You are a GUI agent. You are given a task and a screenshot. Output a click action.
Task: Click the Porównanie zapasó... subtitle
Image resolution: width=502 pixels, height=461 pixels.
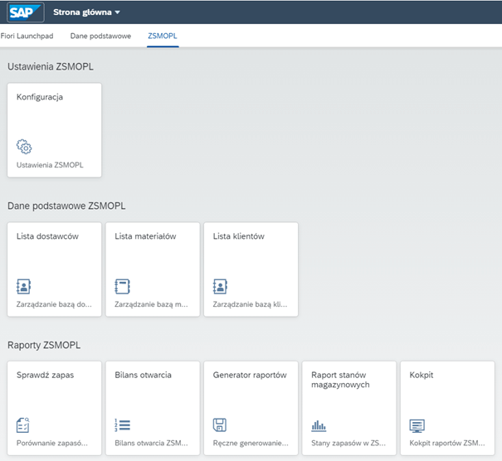(52, 443)
